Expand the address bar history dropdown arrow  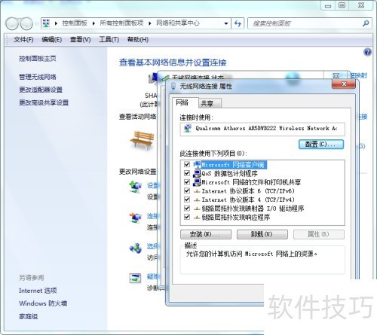click(x=226, y=23)
